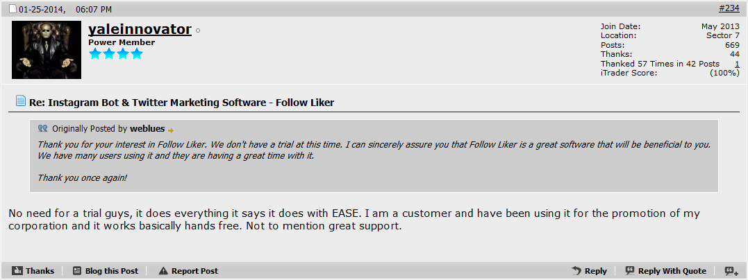View original post via arrow next to weblues
748x280 pixels.
171,130
